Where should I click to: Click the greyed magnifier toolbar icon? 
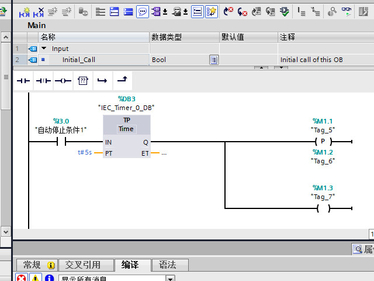click(332, 12)
